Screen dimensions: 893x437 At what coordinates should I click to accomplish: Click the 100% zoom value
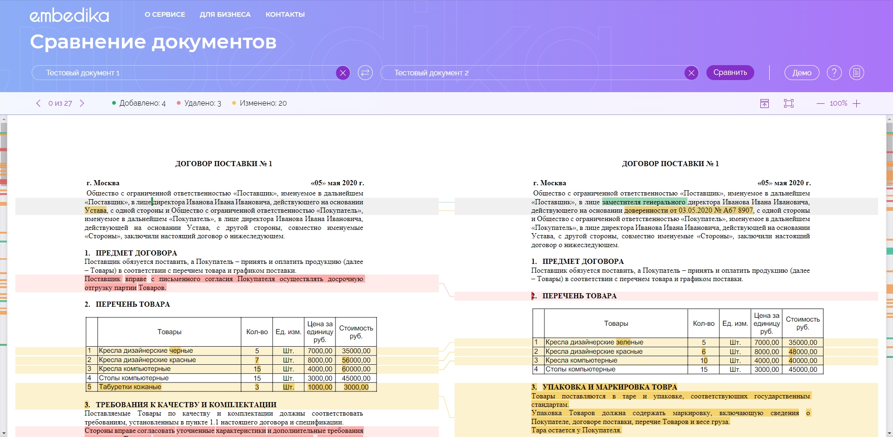(x=839, y=103)
